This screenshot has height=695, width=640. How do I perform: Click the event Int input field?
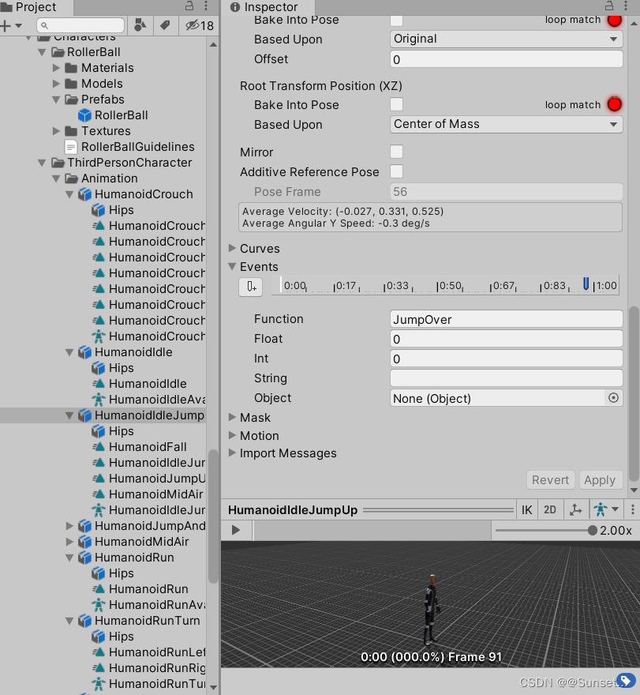pos(507,359)
